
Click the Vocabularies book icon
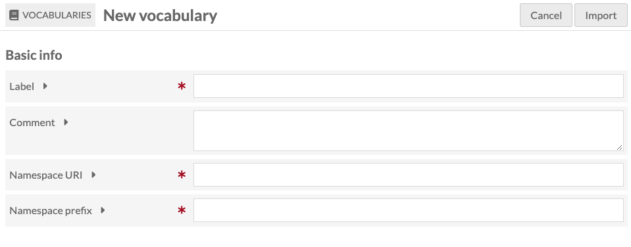pos(14,15)
